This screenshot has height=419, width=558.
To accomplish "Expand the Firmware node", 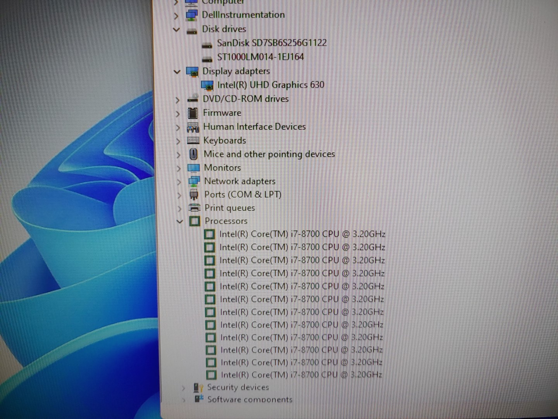I will pos(178,114).
